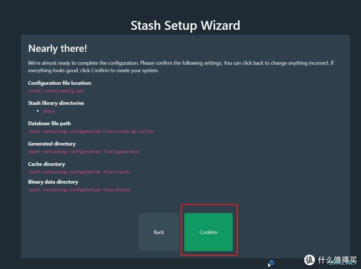Select the /data library directory entry

coord(48,111)
